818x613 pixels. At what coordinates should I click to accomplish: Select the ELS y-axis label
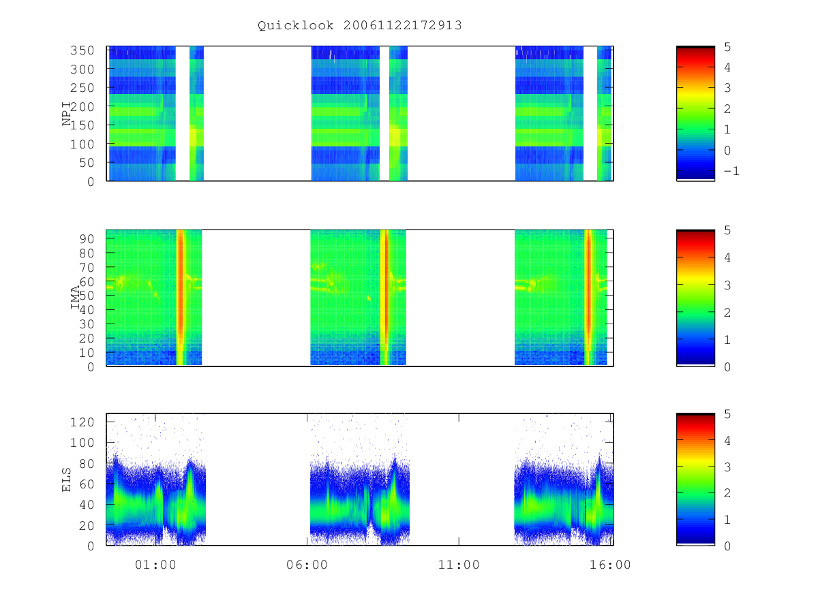67,480
